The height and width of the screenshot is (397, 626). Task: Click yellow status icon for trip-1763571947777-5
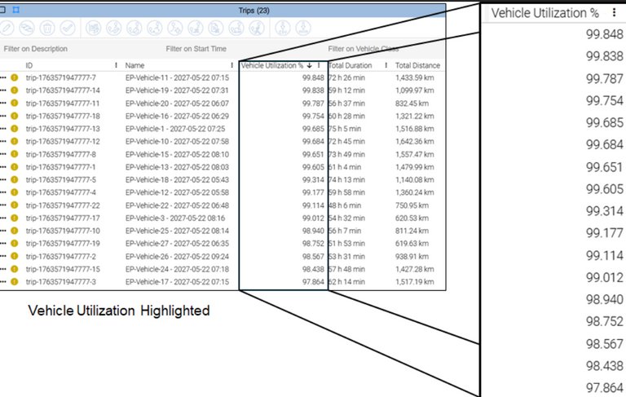[15, 179]
